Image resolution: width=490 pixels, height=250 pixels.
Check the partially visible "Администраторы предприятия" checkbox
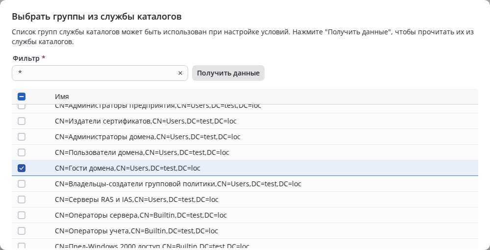pos(22,106)
